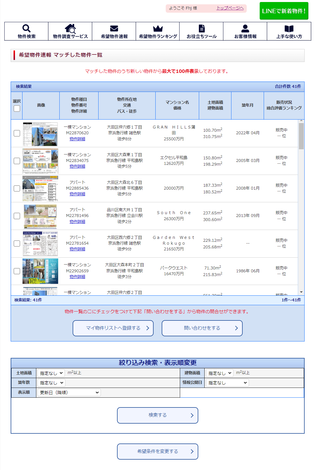Open 物件詳細 link for M22870620
315x470 pixels.
(77, 139)
